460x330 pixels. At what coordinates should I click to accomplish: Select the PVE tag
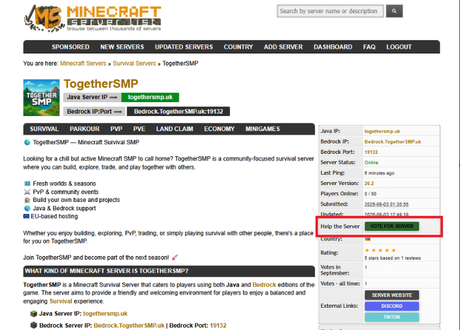139,129
